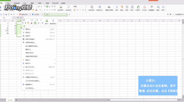The image size is (184, 102).
Task: Click the Undo arrow in the quick access toolbar
Action: tap(11, 14)
